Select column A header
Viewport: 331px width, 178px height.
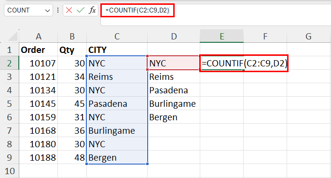tap(39, 37)
